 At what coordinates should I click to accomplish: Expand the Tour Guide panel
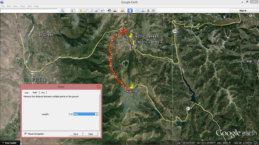point(9,143)
